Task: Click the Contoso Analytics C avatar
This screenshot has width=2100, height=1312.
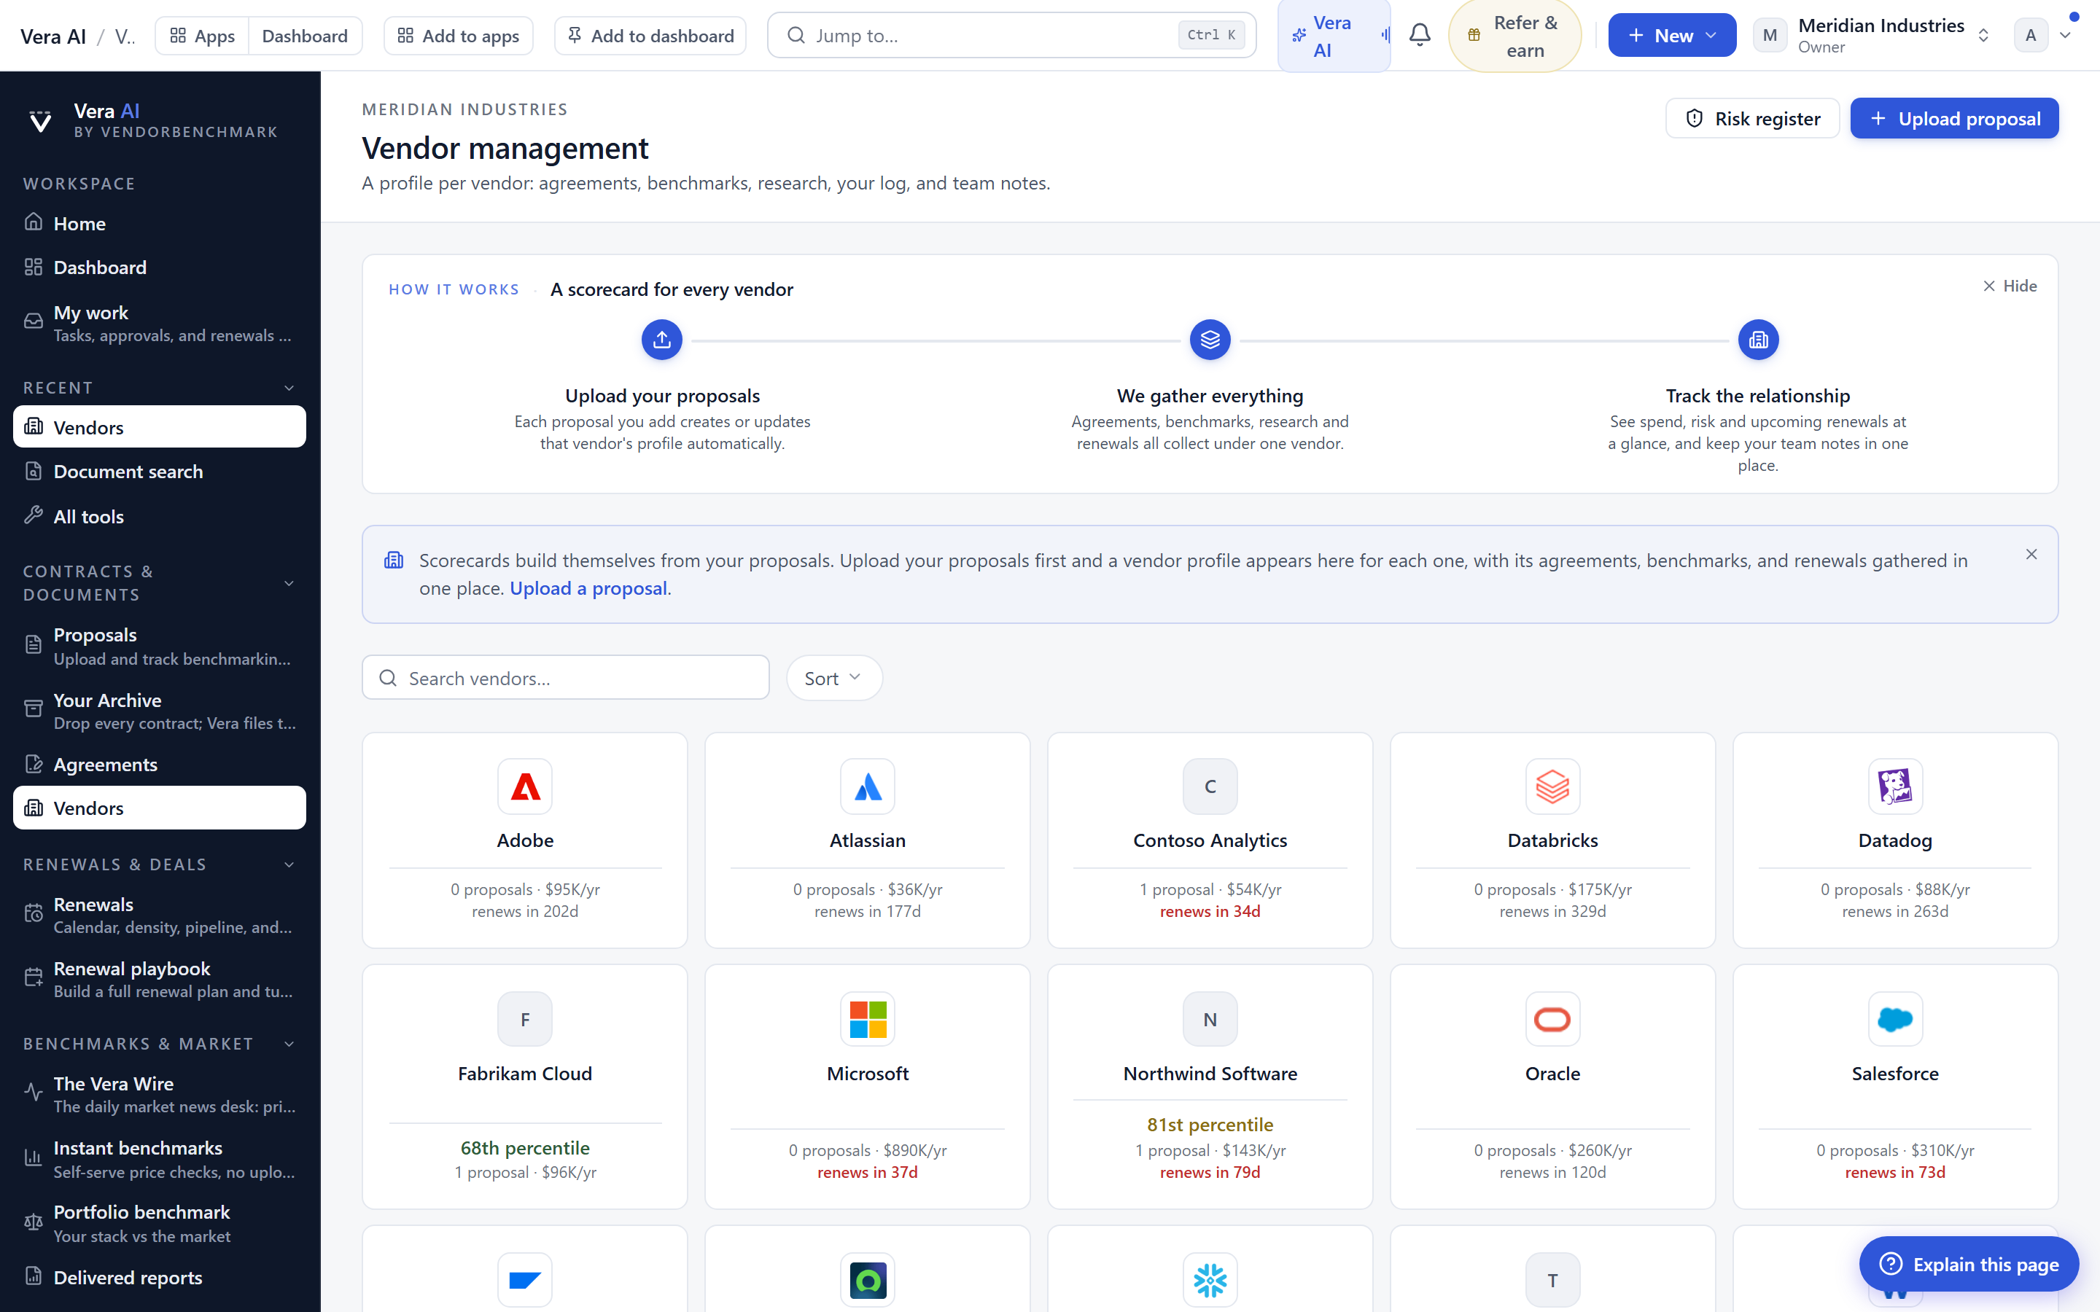Action: (x=1210, y=786)
